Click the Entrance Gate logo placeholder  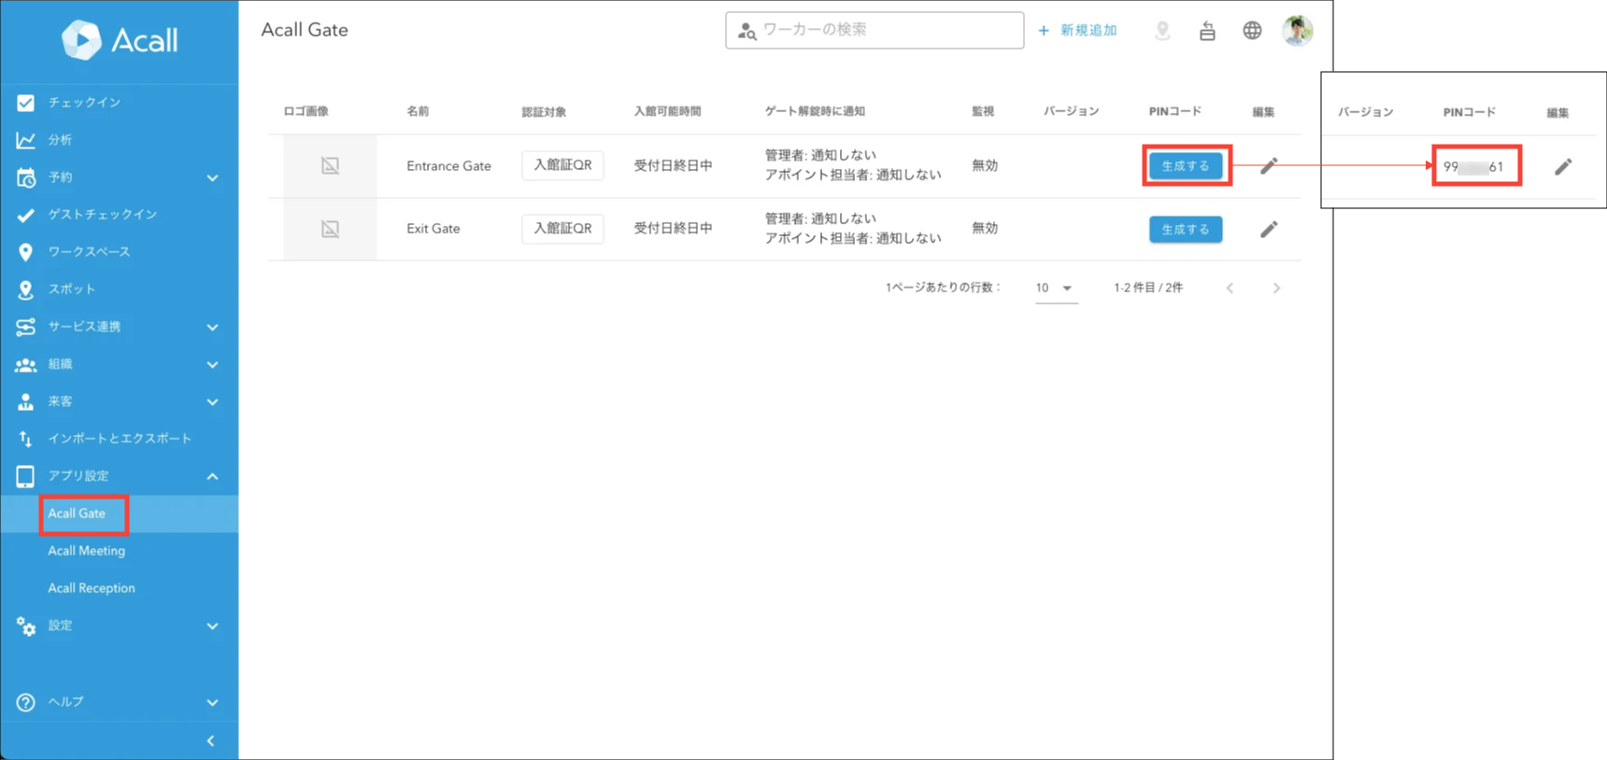pyautogui.click(x=330, y=165)
